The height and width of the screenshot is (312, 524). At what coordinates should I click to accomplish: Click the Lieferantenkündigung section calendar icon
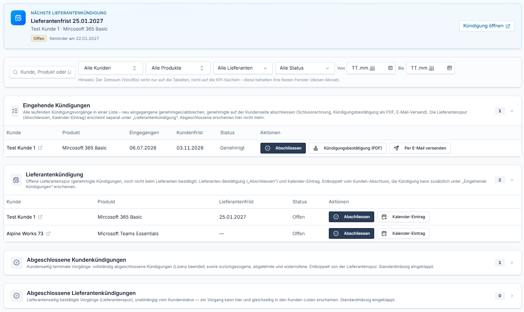point(16,180)
